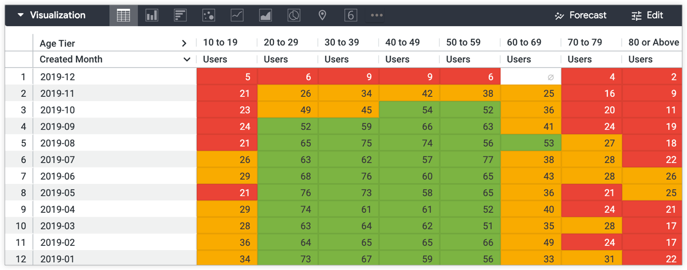Select the table visualization icon
This screenshot has height=270, width=687.
123,15
